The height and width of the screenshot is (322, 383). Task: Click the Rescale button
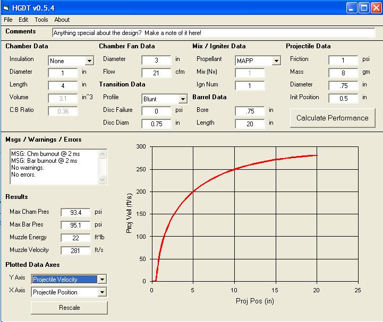point(69,308)
